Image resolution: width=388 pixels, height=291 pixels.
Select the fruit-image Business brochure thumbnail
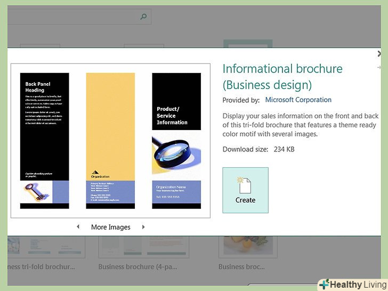(248, 247)
